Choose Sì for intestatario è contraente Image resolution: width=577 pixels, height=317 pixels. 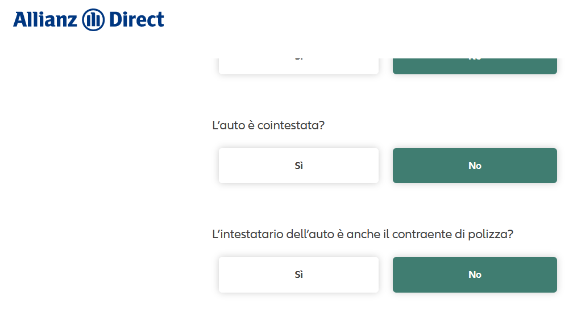tap(298, 274)
